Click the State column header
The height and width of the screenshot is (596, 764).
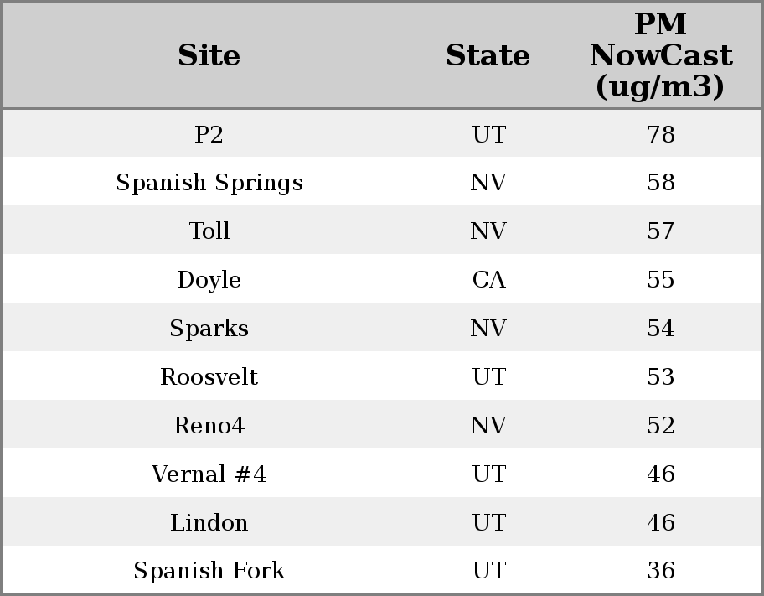[x=488, y=56]
